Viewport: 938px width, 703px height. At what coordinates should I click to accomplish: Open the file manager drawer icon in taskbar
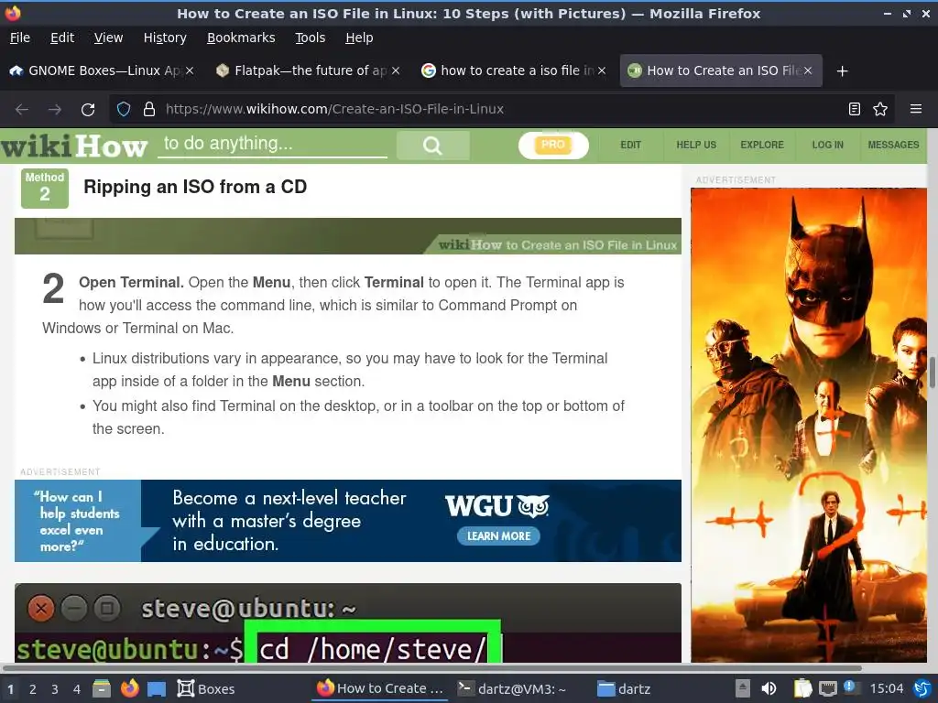[102, 688]
